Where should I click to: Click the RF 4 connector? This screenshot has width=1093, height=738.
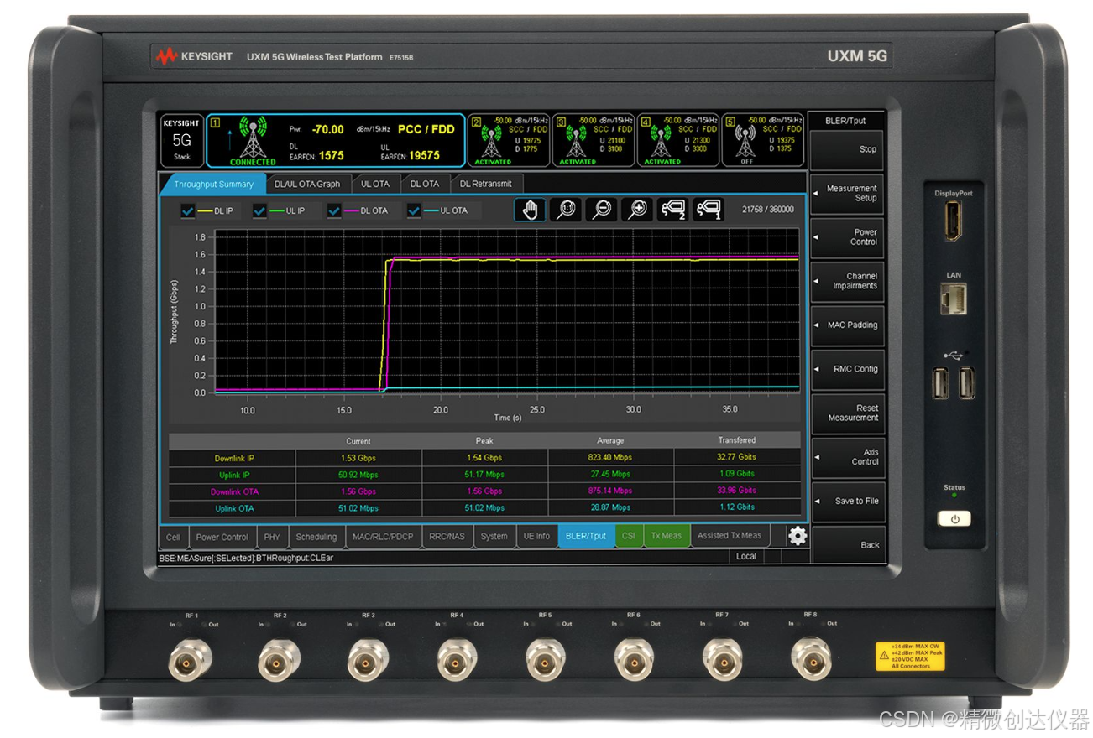[457, 658]
